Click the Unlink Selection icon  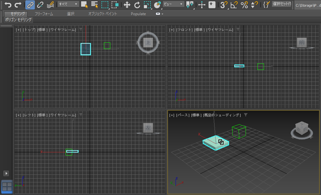(40, 5)
